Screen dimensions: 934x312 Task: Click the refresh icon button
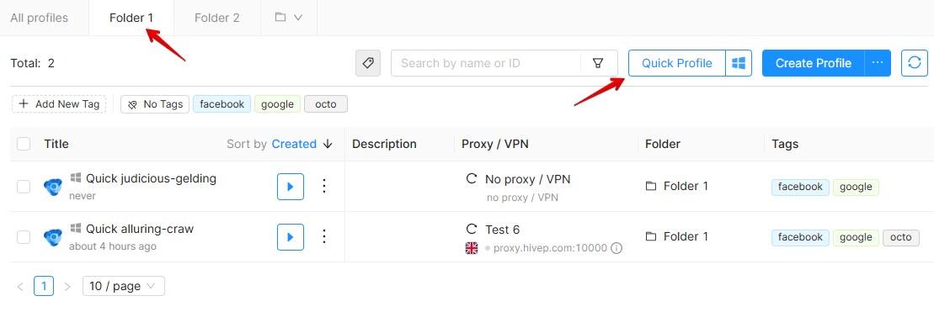tap(915, 63)
